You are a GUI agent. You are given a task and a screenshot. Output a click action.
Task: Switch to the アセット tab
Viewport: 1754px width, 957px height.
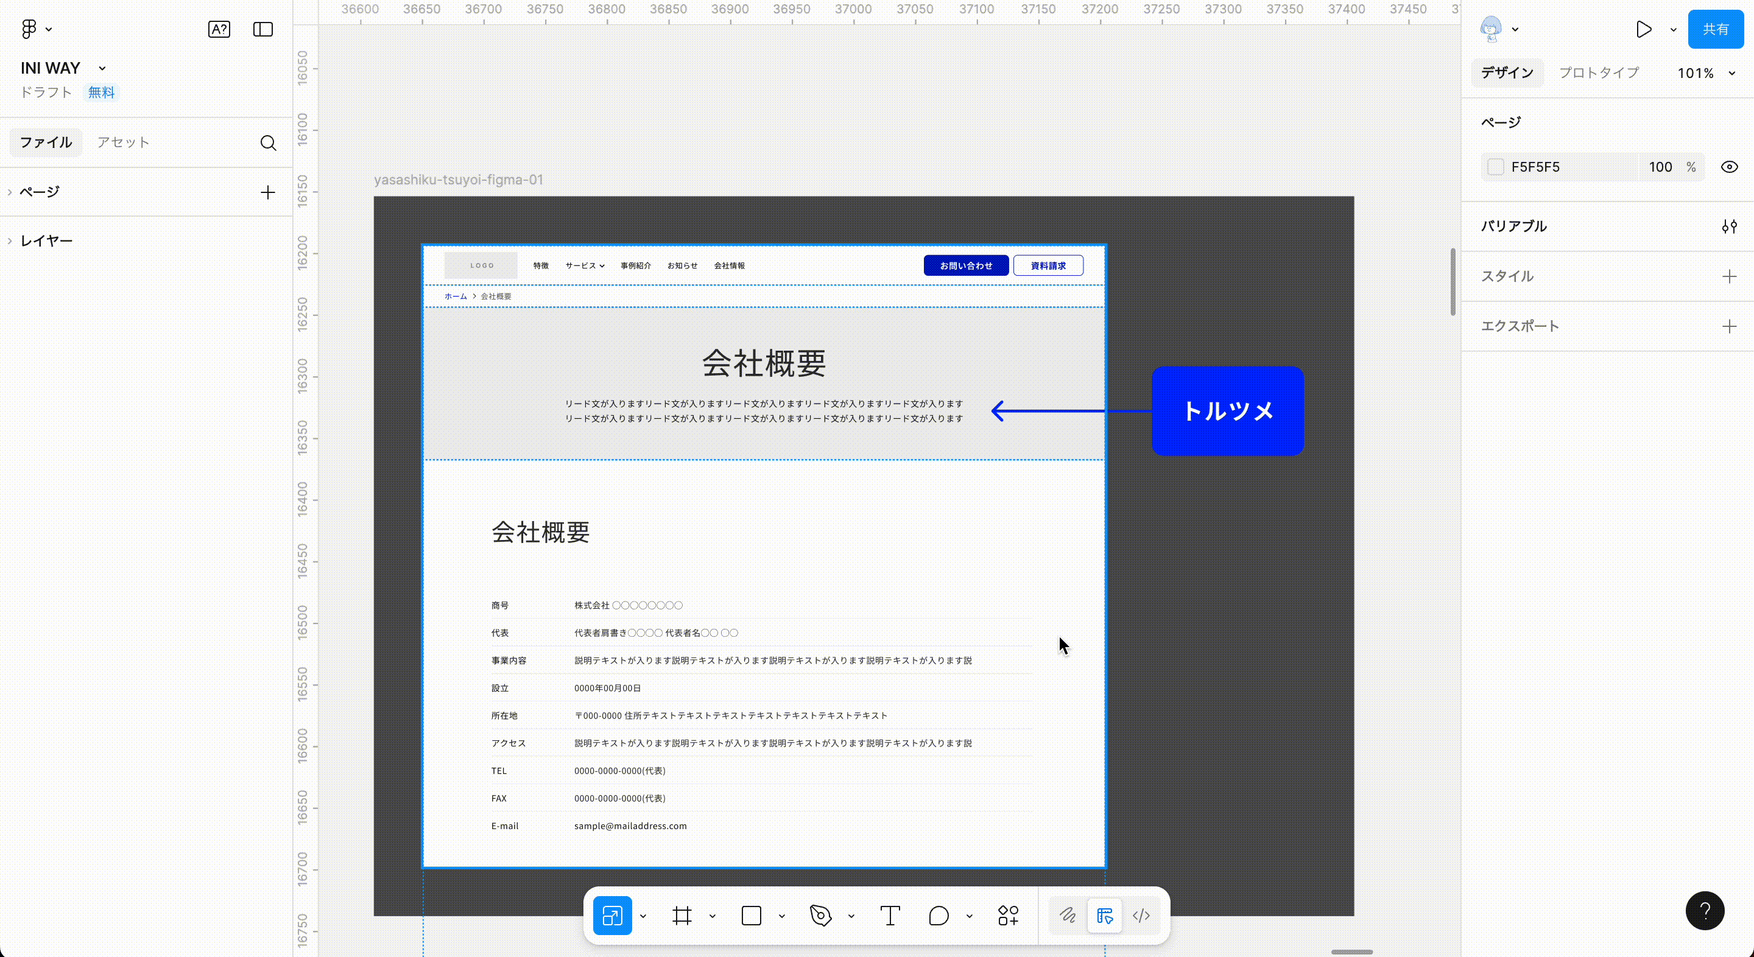pos(122,142)
